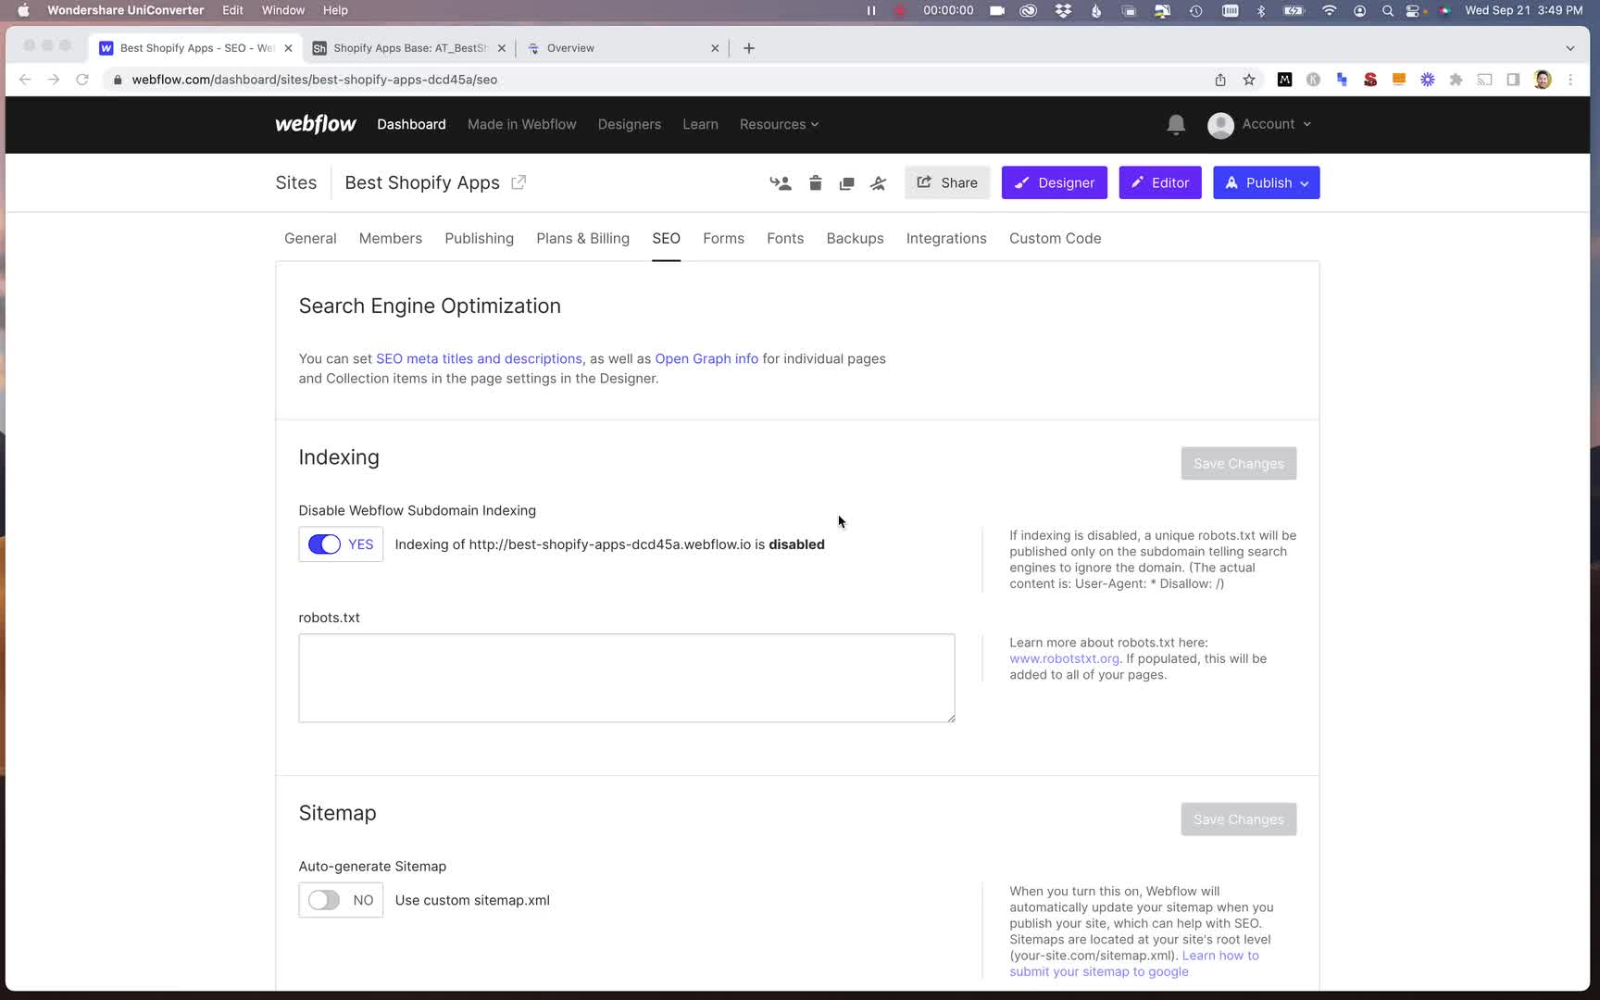This screenshot has width=1600, height=1000.
Task: Open Made in Webflow nav link
Action: [x=521, y=124]
